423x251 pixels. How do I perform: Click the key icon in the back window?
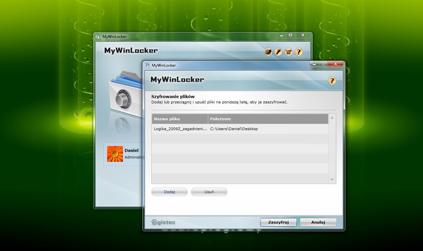point(278,52)
